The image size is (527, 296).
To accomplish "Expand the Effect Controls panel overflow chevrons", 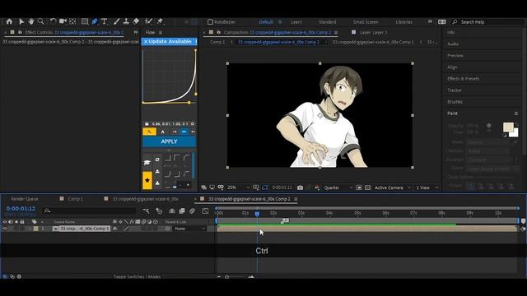I will (x=135, y=32).
